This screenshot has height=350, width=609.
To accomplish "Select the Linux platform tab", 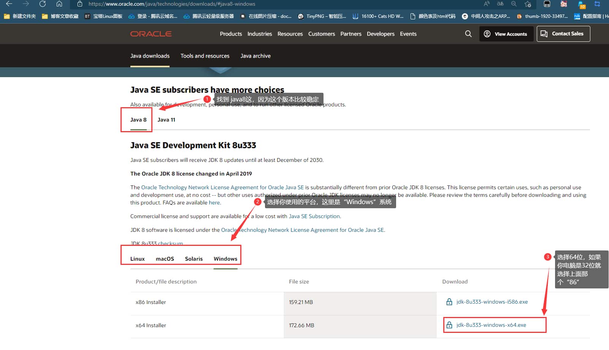I will [137, 259].
